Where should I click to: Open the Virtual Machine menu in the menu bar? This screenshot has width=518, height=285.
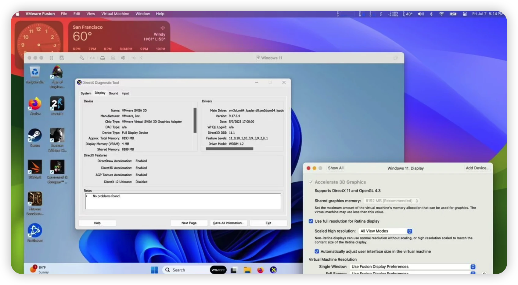click(115, 14)
